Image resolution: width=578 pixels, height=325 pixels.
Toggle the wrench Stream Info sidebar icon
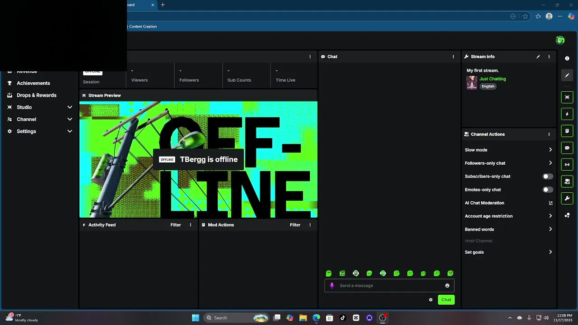[567, 198]
